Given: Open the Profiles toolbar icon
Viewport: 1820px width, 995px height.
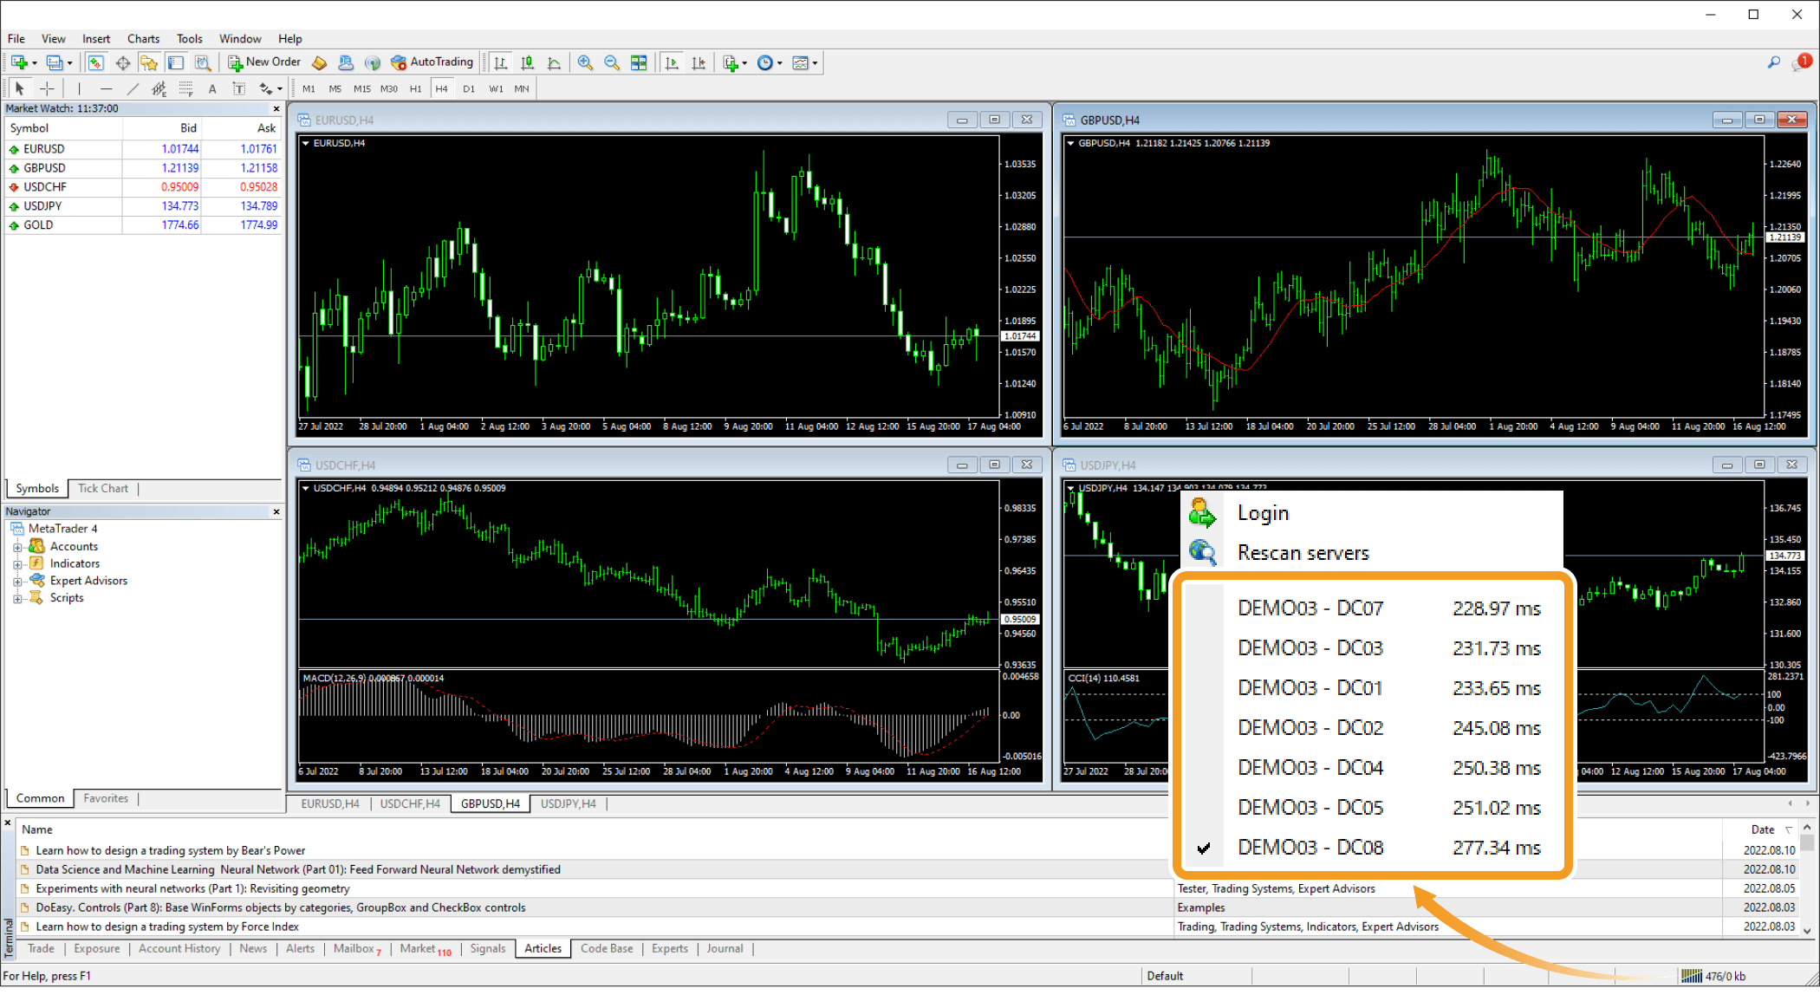Looking at the screenshot, I should coord(54,62).
